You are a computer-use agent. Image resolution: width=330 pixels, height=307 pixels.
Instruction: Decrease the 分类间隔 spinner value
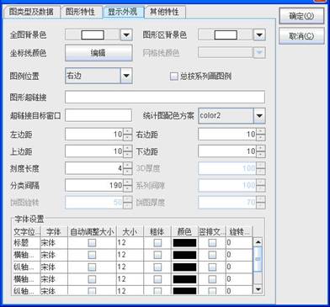128,188
